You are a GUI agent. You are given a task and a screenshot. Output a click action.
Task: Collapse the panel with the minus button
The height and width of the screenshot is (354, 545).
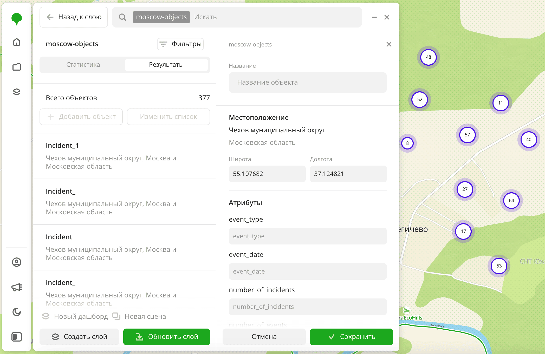pos(374,17)
